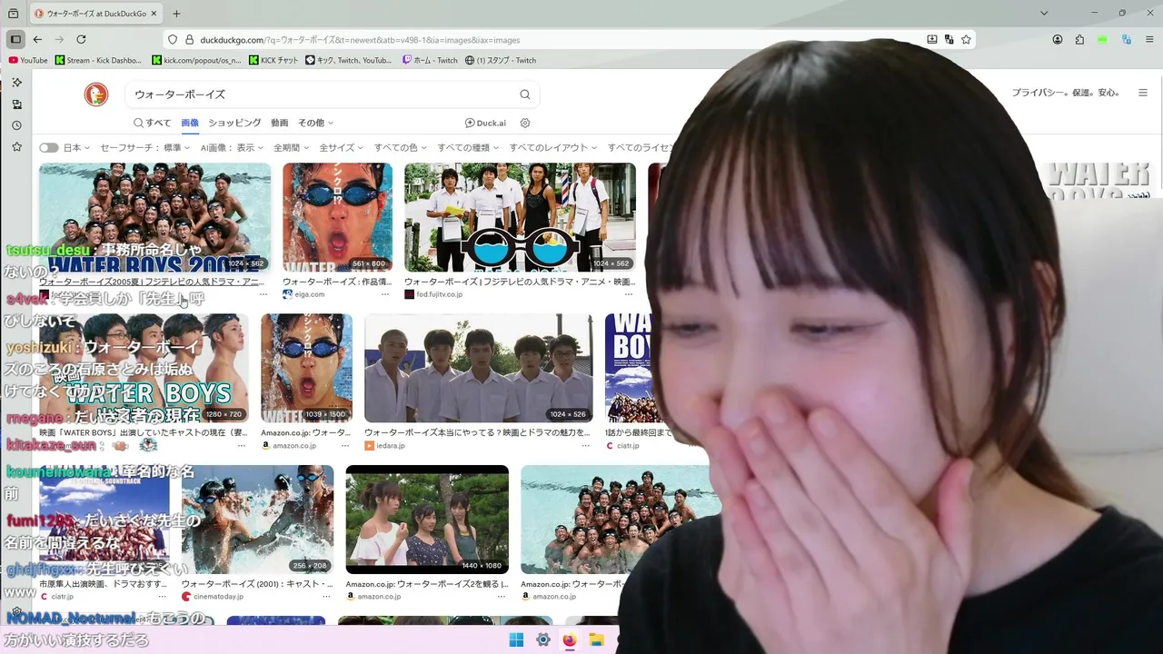The image size is (1163, 654).
Task: Click the DuckDuckGo duck logo
Action: click(x=96, y=94)
